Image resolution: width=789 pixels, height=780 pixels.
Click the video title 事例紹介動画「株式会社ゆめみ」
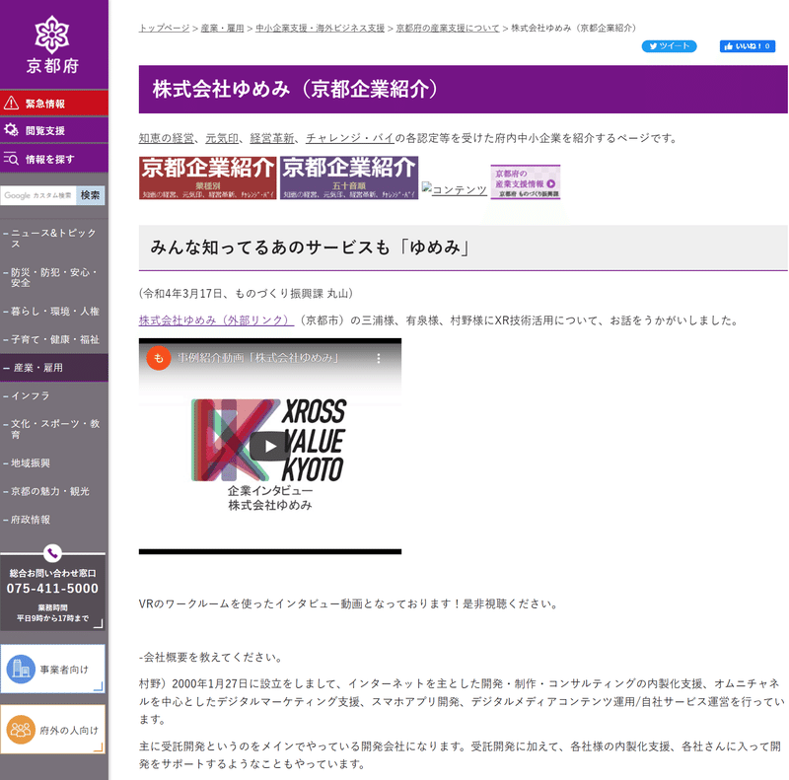point(258,358)
